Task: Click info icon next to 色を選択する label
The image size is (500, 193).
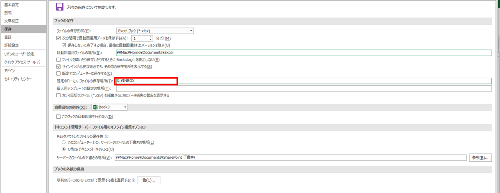Action: click(x=133, y=180)
